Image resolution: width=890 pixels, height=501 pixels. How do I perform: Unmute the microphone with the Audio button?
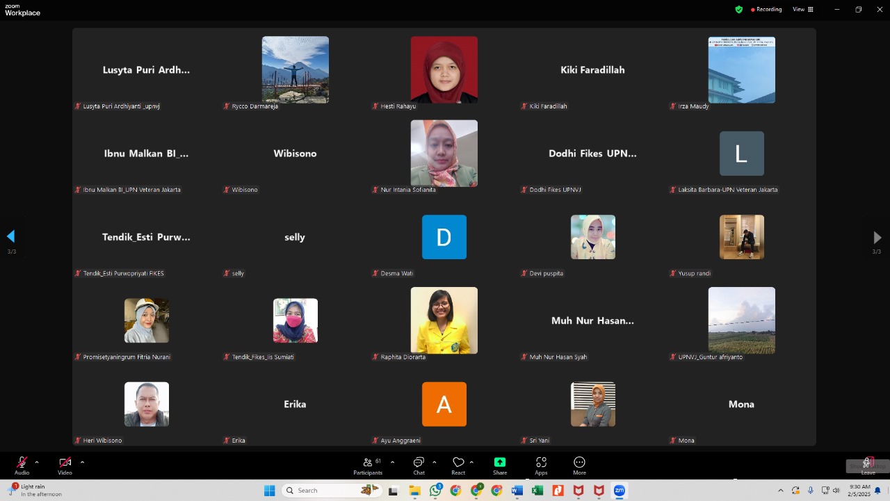tap(22, 463)
